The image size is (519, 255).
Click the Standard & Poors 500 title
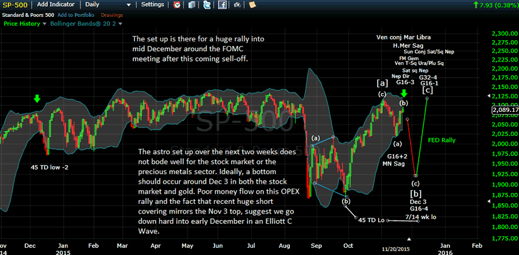click(x=27, y=15)
